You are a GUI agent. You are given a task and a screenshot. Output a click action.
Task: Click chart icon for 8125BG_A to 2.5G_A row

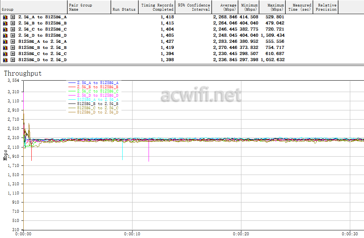pyautogui.click(x=5, y=42)
